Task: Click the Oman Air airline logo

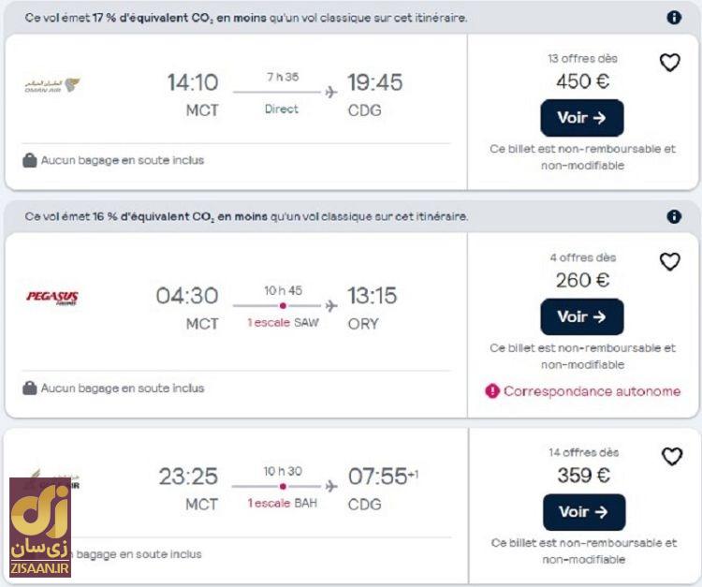Action: pyautogui.click(x=52, y=85)
